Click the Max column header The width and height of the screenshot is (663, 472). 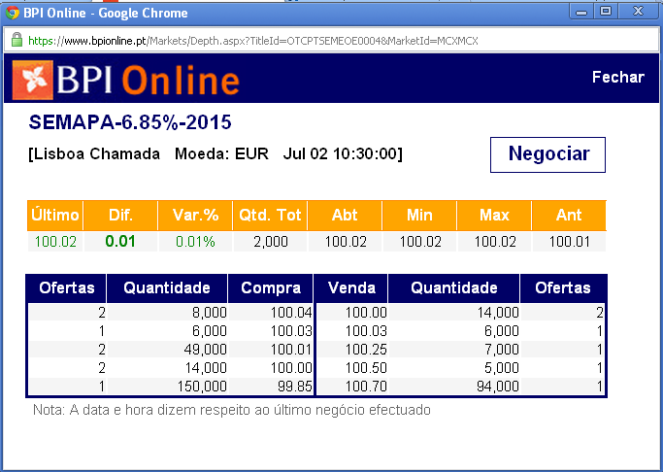pyautogui.click(x=494, y=215)
